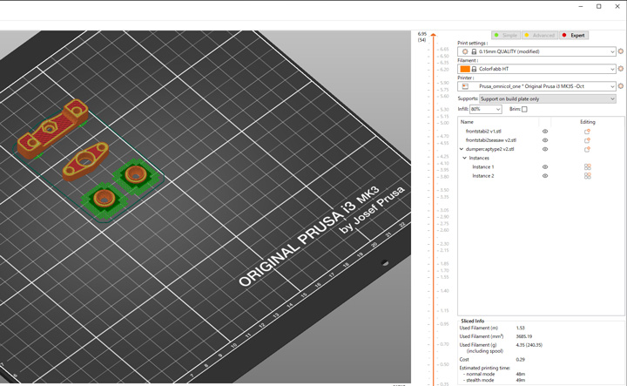Open print settings gear icon next to 0.15mm QUALITY
This screenshot has height=386, width=627.
[621, 51]
